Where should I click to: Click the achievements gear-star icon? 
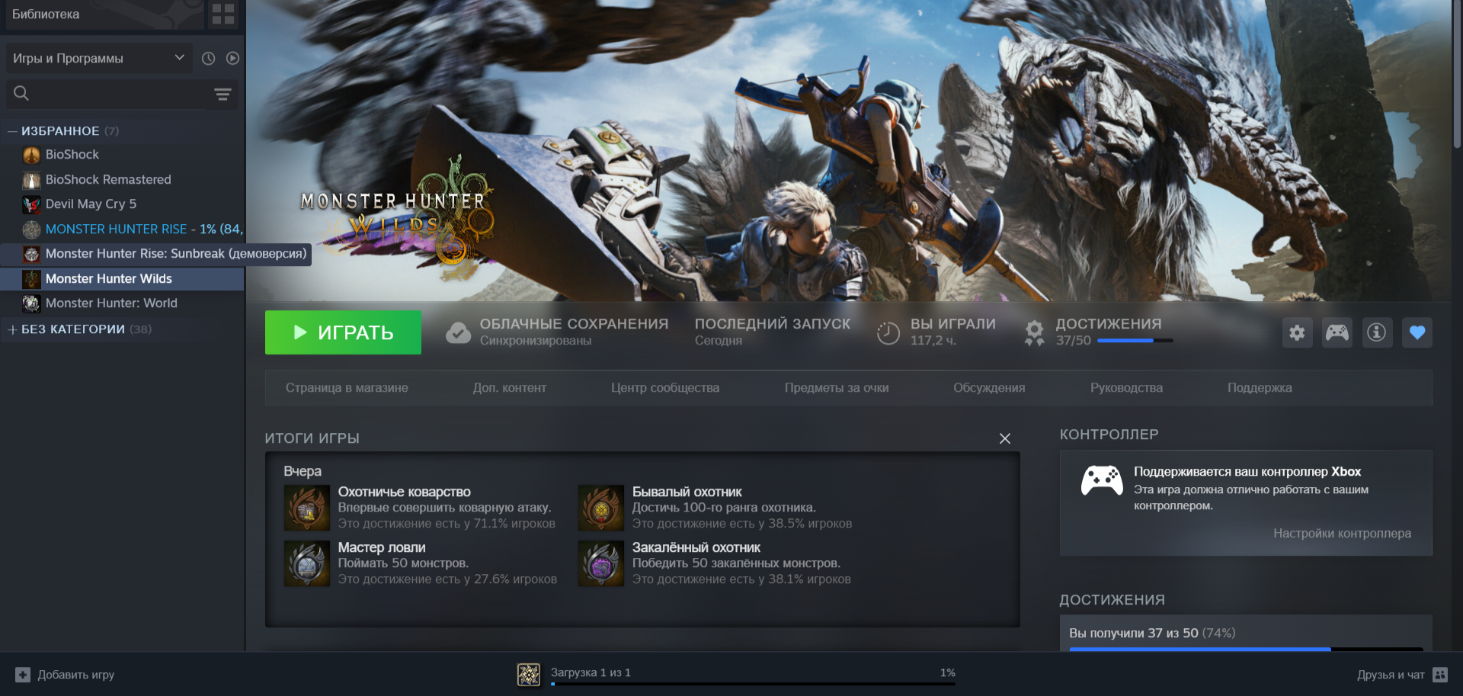click(x=1034, y=333)
